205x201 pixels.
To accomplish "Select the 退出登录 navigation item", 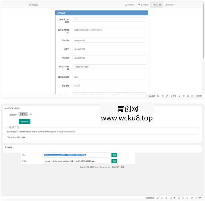I will pos(169,5).
